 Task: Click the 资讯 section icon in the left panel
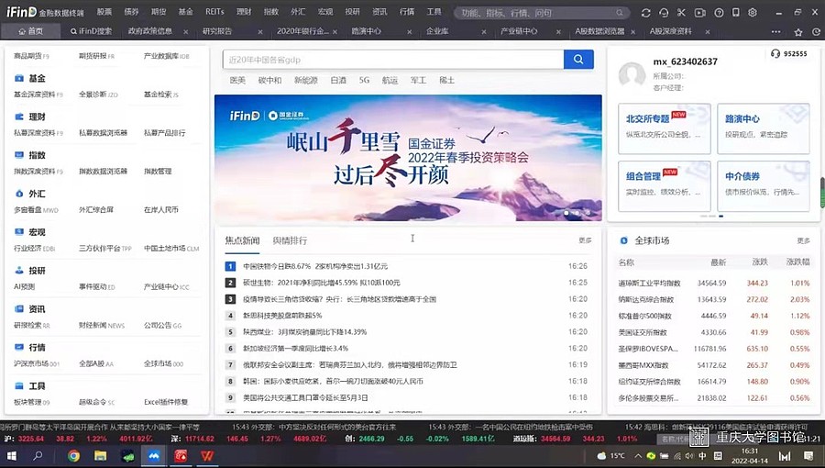click(x=19, y=308)
